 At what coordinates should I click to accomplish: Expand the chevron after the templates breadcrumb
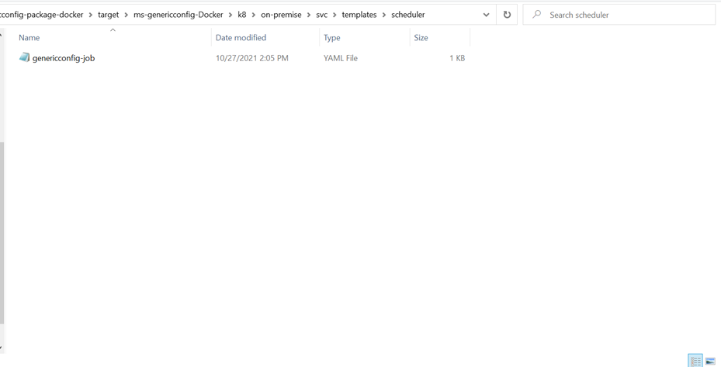click(383, 15)
